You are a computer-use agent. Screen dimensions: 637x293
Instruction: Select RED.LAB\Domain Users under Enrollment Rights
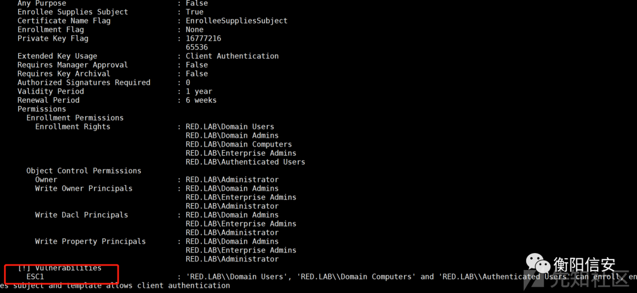tap(230, 127)
